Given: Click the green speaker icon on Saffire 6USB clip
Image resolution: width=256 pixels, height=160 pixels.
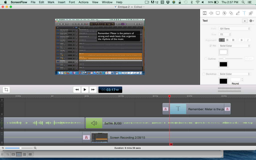Looking at the screenshot, I should pos(94,123).
